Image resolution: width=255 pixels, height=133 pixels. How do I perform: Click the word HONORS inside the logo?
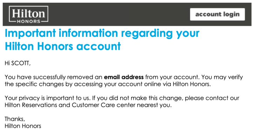[29, 21]
